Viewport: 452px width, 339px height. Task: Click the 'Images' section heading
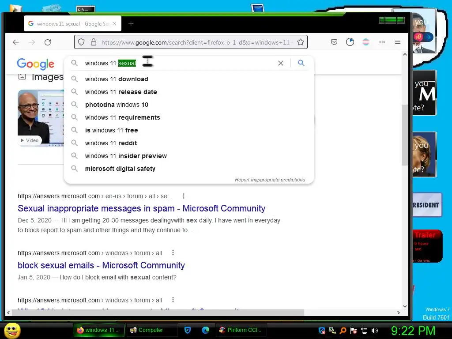[48, 77]
